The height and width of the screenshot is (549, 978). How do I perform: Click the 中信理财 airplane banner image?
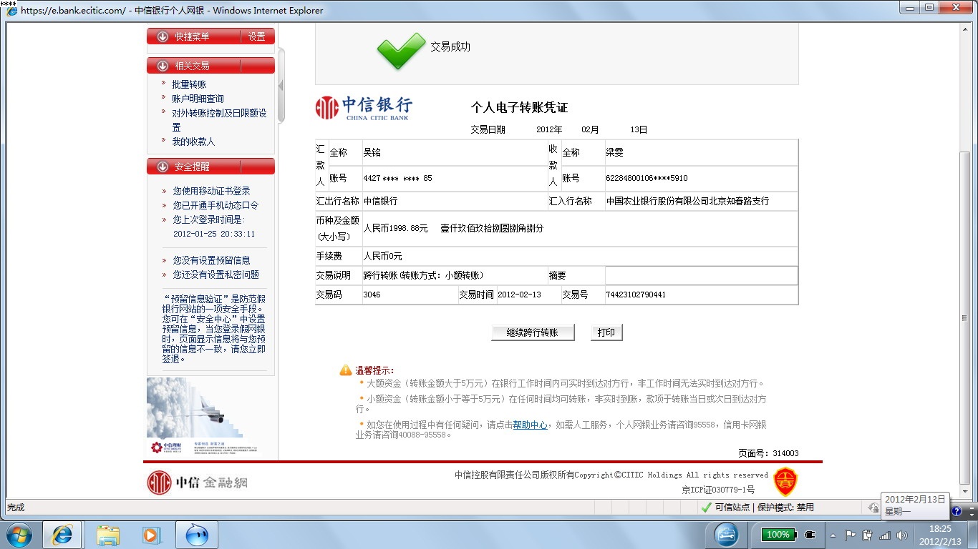195,416
